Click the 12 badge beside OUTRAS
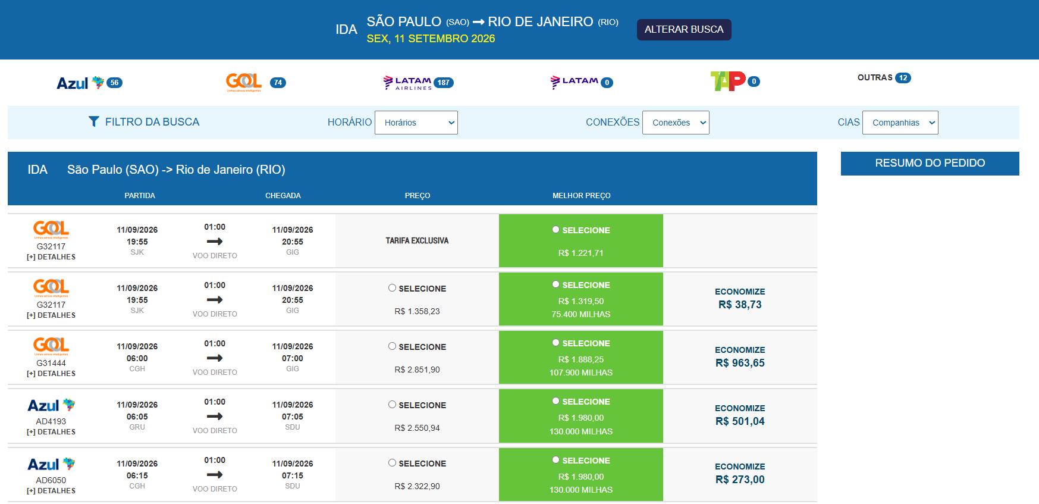Viewport: 1039px width, 504px height. (x=903, y=78)
